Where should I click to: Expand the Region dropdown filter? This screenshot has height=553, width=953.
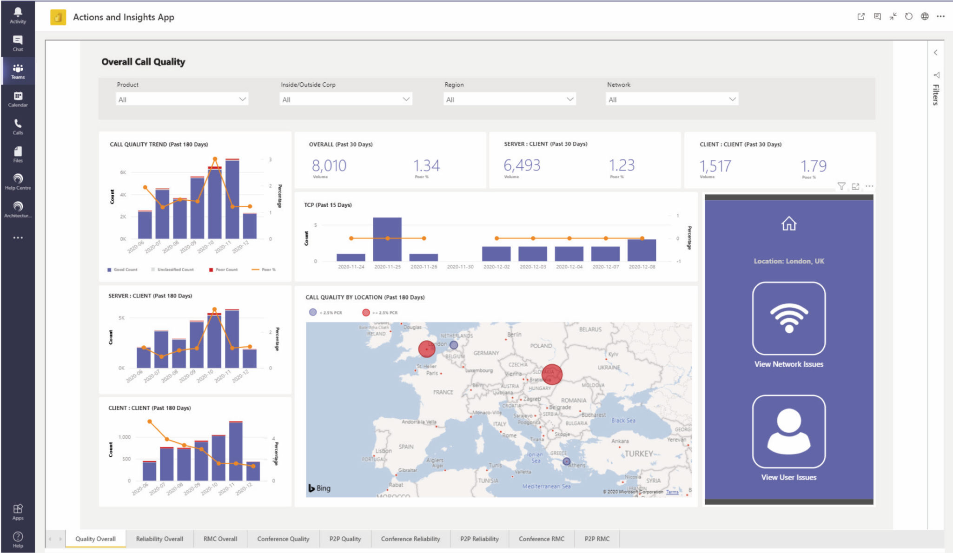click(x=510, y=99)
